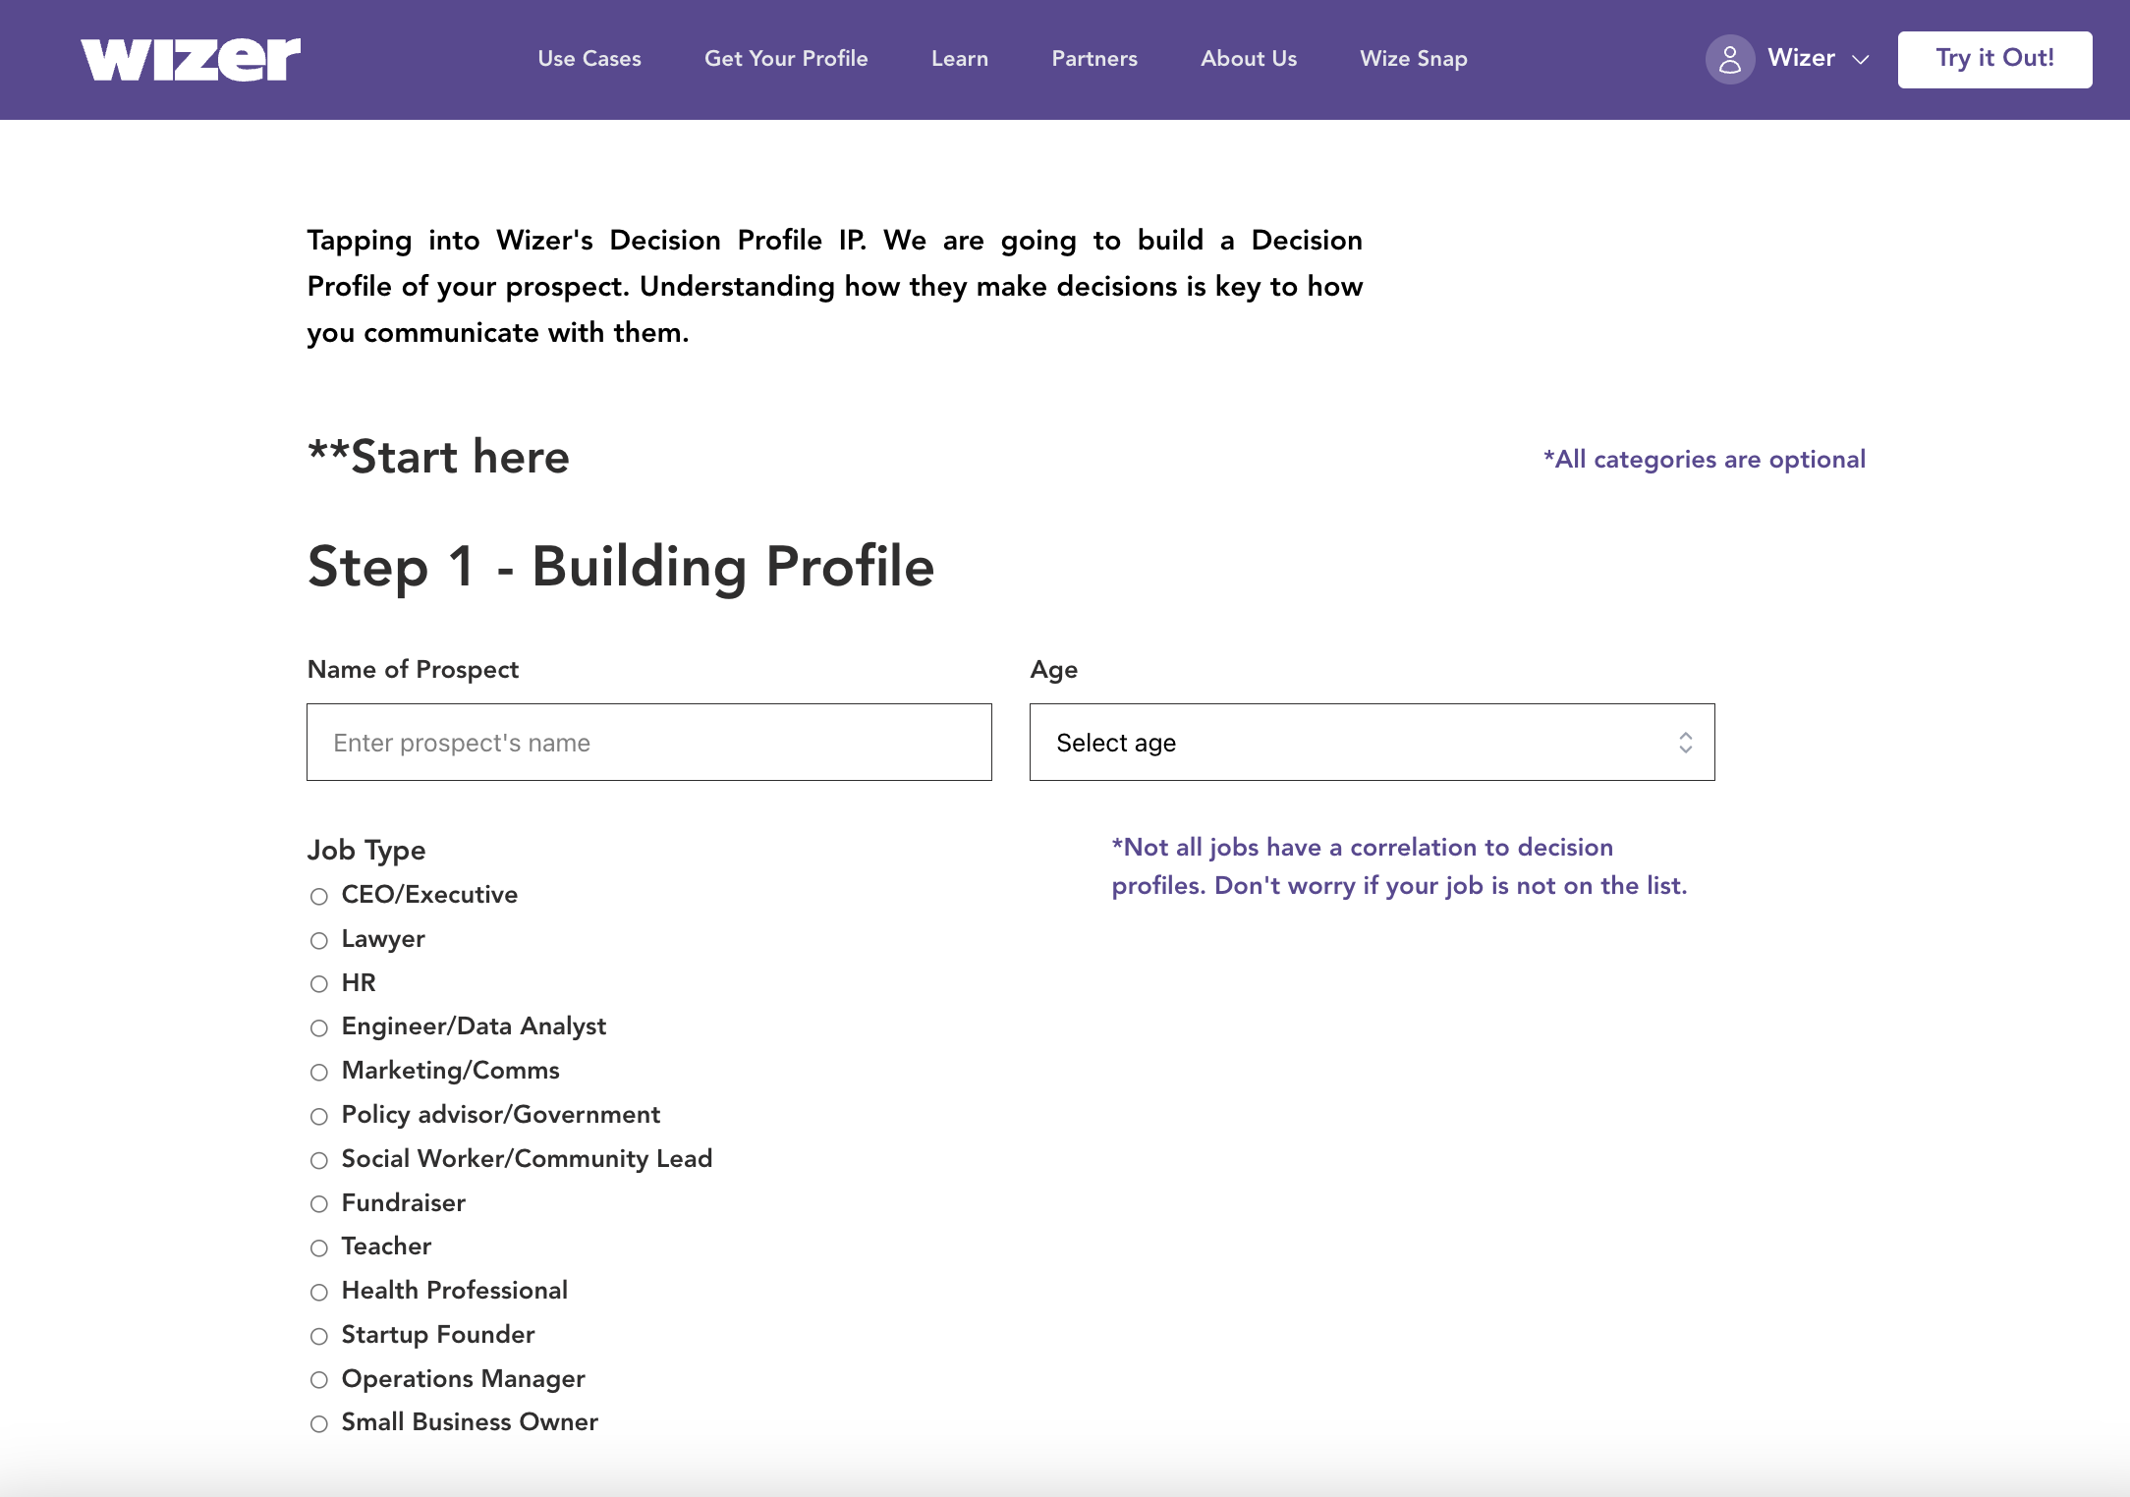Image resolution: width=2130 pixels, height=1497 pixels.
Task: Select Marketing/Comms radio option
Action: click(319, 1072)
